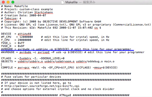Click 'OBJECTIVE DEVELOPMENT Software GmbH' text
Screen dimensions: 152x97
[72, 22]
